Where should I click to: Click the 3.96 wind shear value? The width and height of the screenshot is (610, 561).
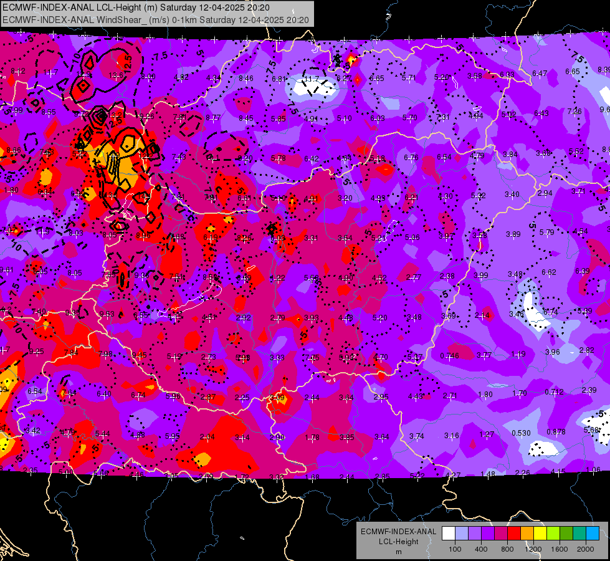[553, 352]
